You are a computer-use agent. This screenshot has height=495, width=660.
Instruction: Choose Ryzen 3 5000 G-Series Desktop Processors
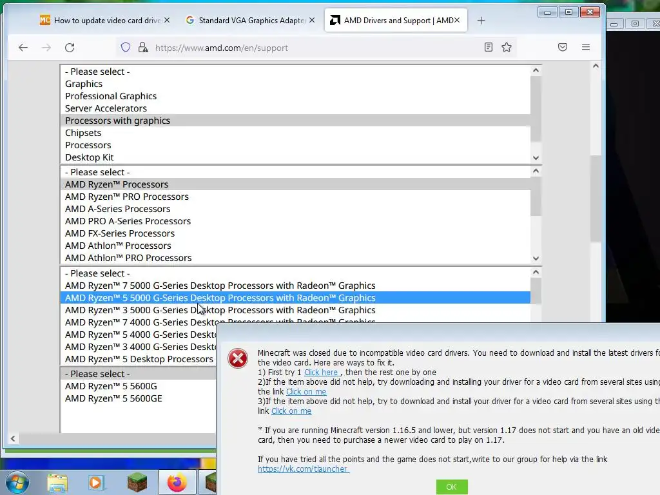tap(295, 310)
